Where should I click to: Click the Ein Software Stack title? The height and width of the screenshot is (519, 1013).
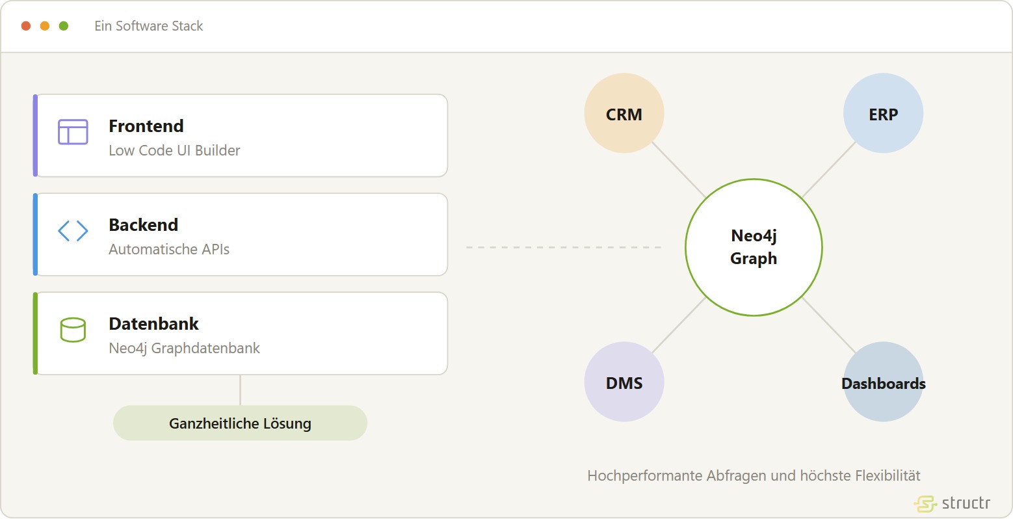pyautogui.click(x=149, y=26)
